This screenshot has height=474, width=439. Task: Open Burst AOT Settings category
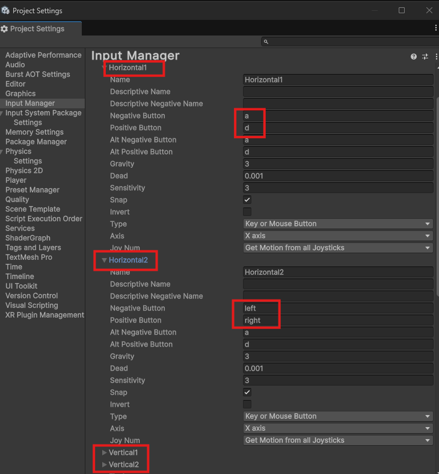click(37, 75)
